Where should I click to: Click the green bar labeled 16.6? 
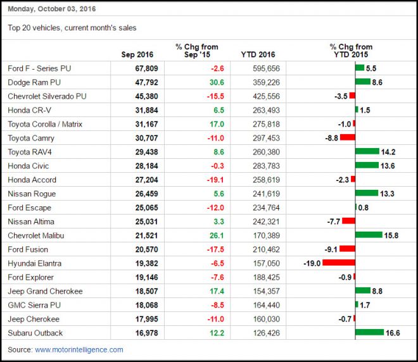coord(369,332)
